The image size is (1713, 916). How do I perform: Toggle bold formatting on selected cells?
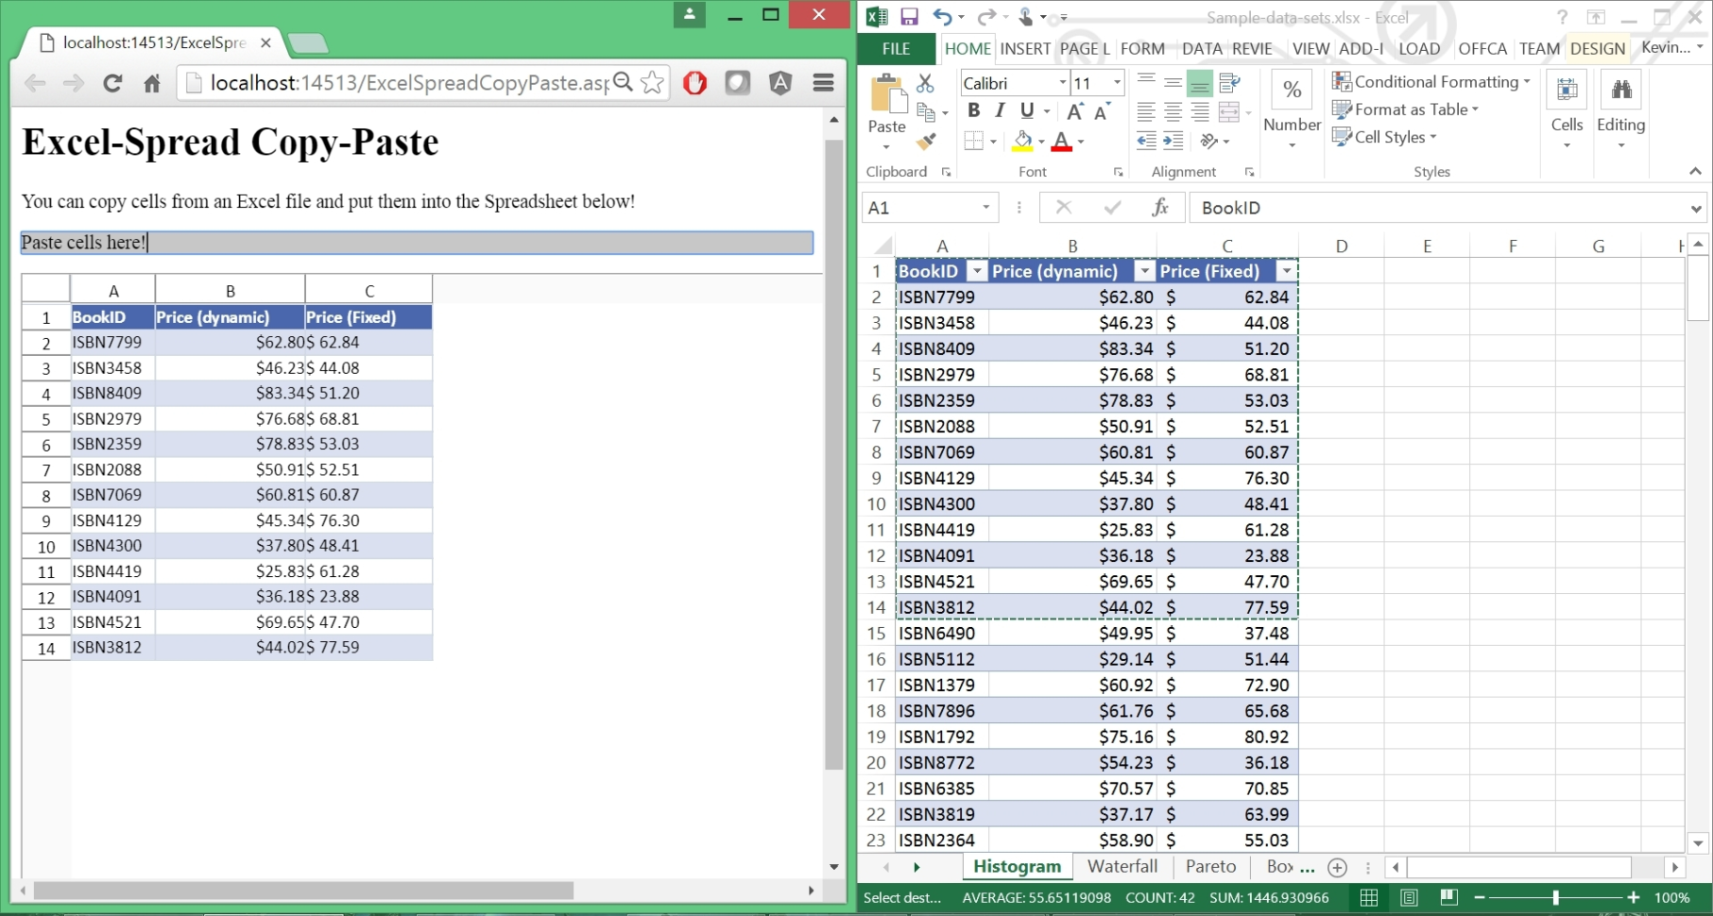(x=974, y=110)
